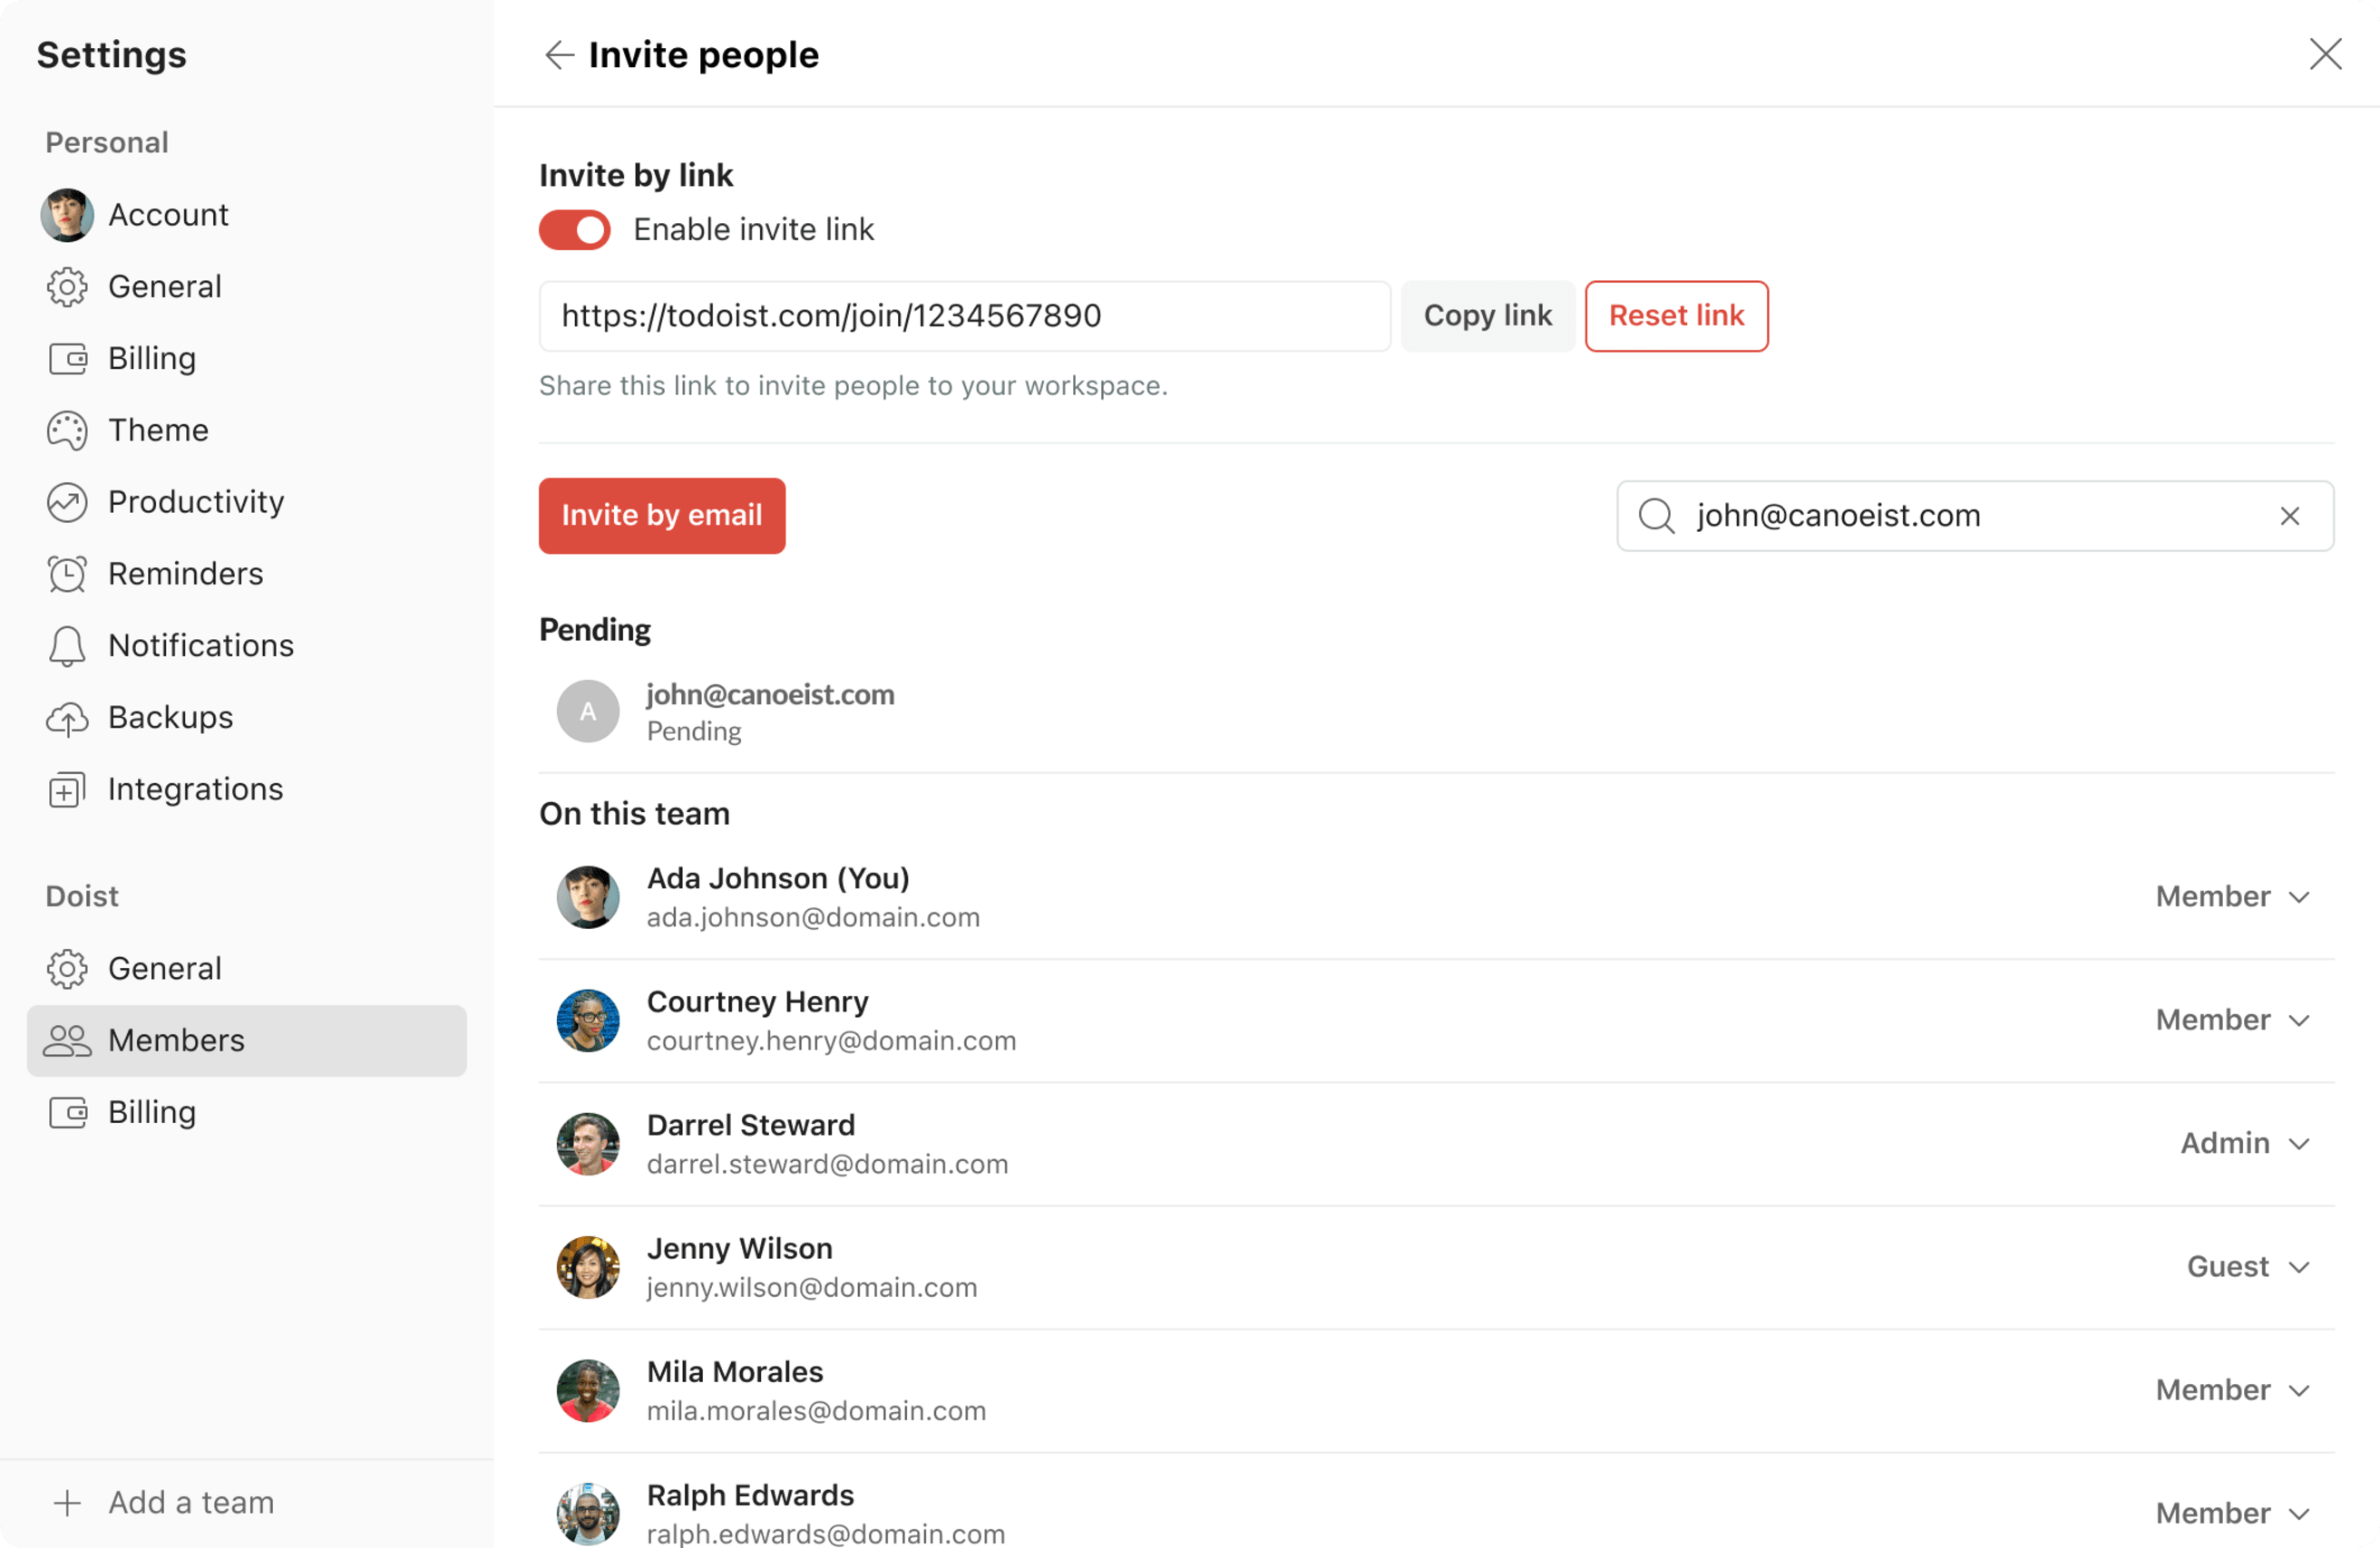Click the Theme icon in sidebar
The width and height of the screenshot is (2380, 1548).
[x=66, y=430]
